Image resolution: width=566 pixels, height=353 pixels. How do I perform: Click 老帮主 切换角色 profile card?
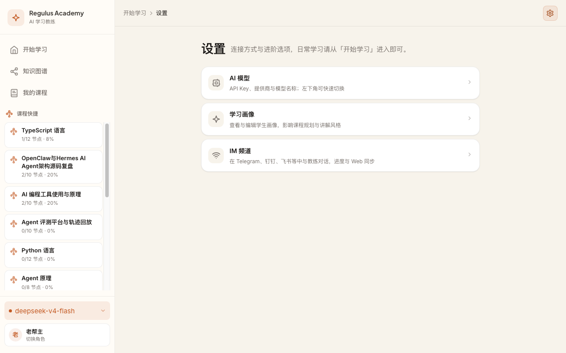coord(57,335)
